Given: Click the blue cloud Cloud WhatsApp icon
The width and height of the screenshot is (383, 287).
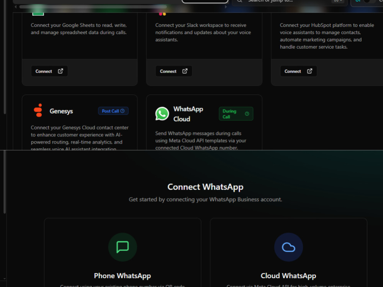Looking at the screenshot, I should 288,247.
